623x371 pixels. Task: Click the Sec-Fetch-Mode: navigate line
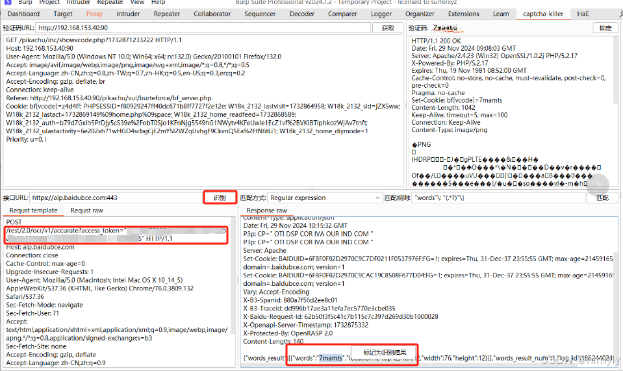pyautogui.click(x=44, y=305)
